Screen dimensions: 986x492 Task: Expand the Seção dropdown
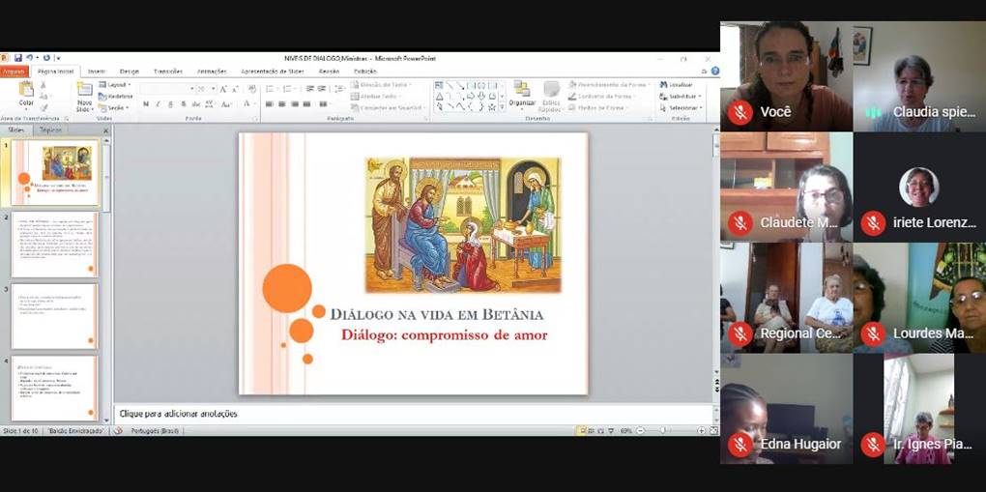(x=115, y=107)
